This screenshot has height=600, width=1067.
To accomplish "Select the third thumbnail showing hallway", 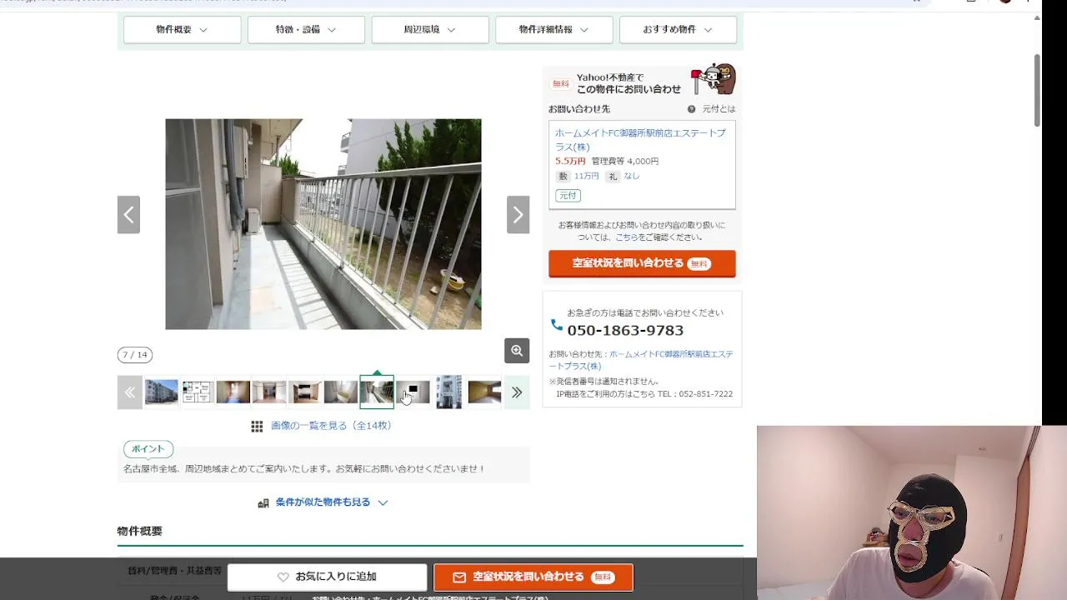I will point(233,392).
